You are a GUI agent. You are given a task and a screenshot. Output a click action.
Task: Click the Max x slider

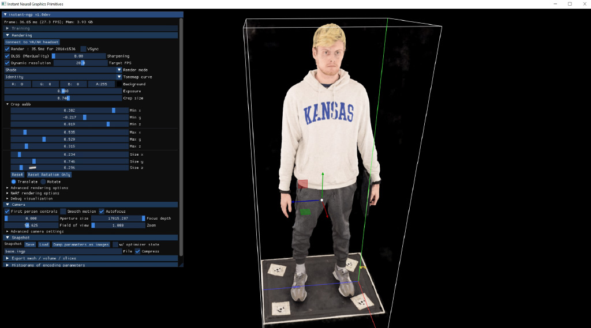tap(69, 132)
